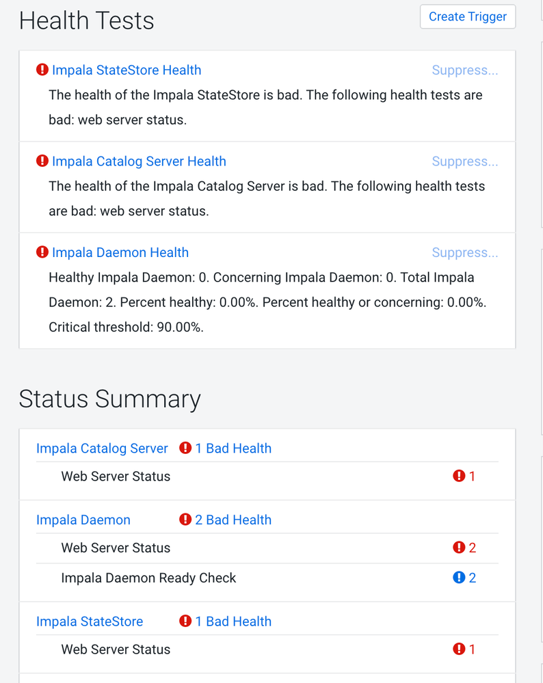Screen dimensions: 543x683
Task: Open the Impala Daemon Health test link
Action: (x=120, y=252)
